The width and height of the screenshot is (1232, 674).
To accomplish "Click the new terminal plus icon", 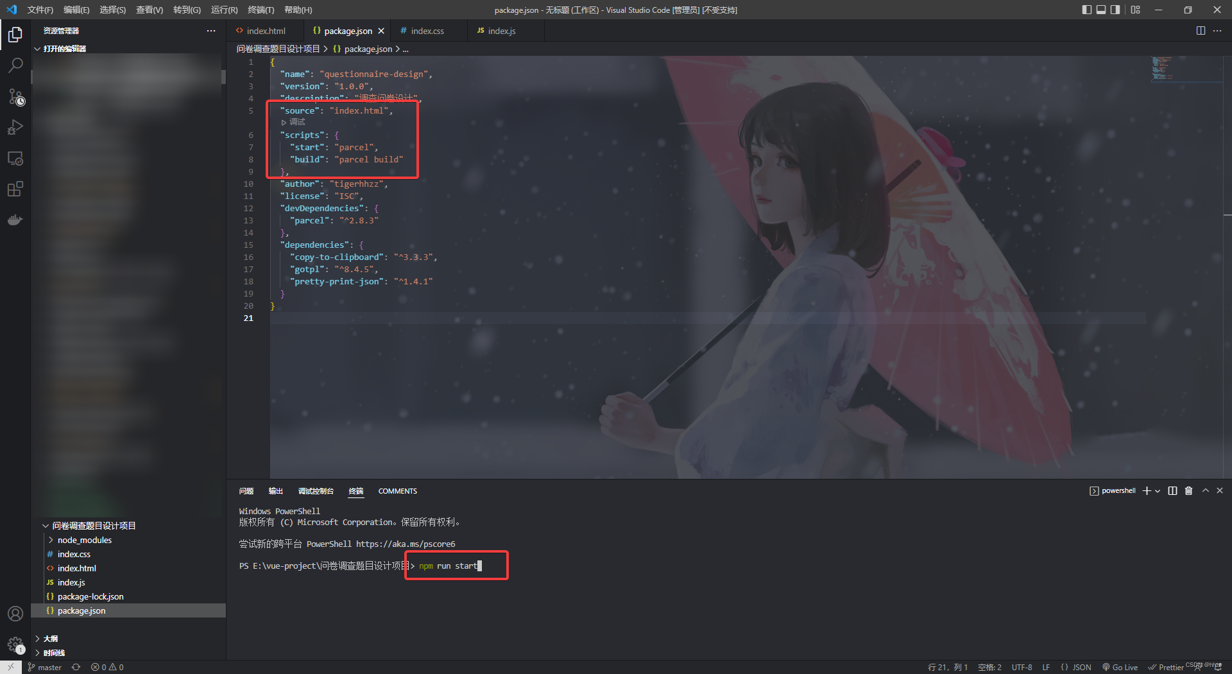I will tap(1147, 491).
